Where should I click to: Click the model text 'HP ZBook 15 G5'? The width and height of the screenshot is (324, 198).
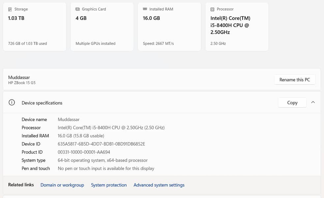pyautogui.click(x=22, y=83)
